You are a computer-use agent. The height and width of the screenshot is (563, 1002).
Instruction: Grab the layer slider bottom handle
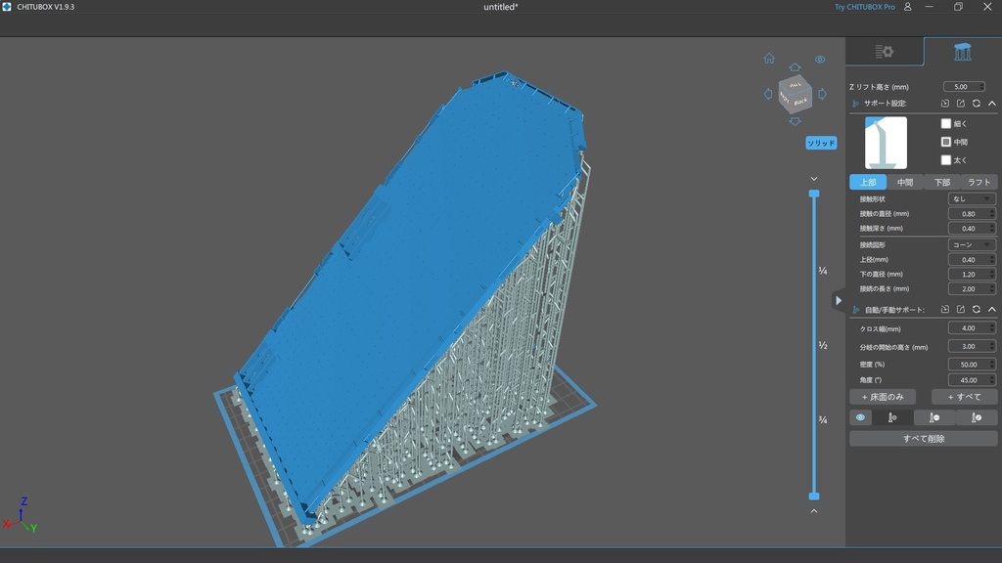coord(814,496)
